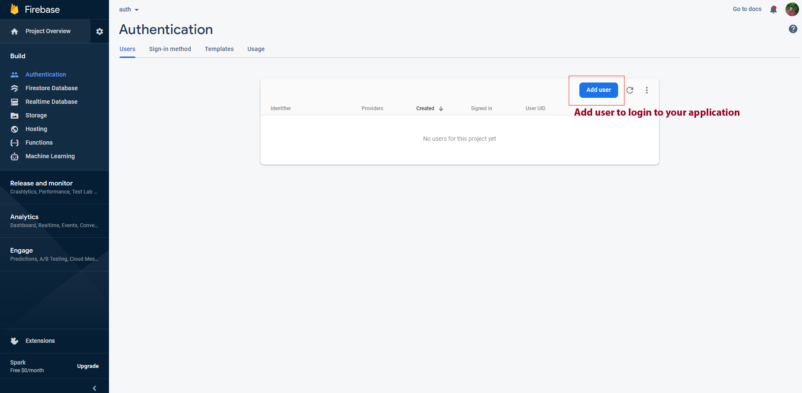This screenshot has height=393, width=802.
Task: Refresh the users list
Action: [x=630, y=90]
